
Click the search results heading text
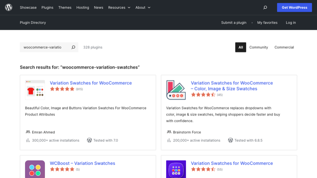(x=80, y=67)
